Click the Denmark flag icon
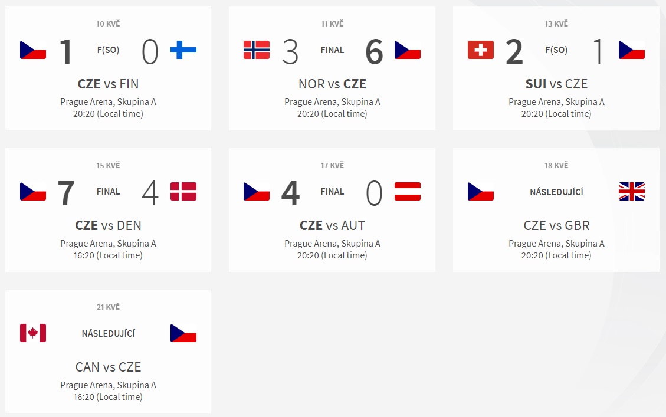 pos(183,191)
